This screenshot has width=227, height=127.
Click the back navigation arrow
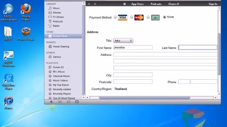point(89,4)
